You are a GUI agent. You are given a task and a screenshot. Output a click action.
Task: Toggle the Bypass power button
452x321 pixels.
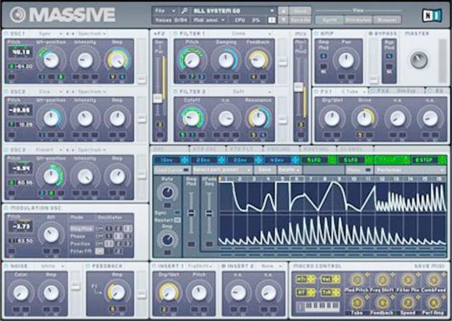point(371,34)
